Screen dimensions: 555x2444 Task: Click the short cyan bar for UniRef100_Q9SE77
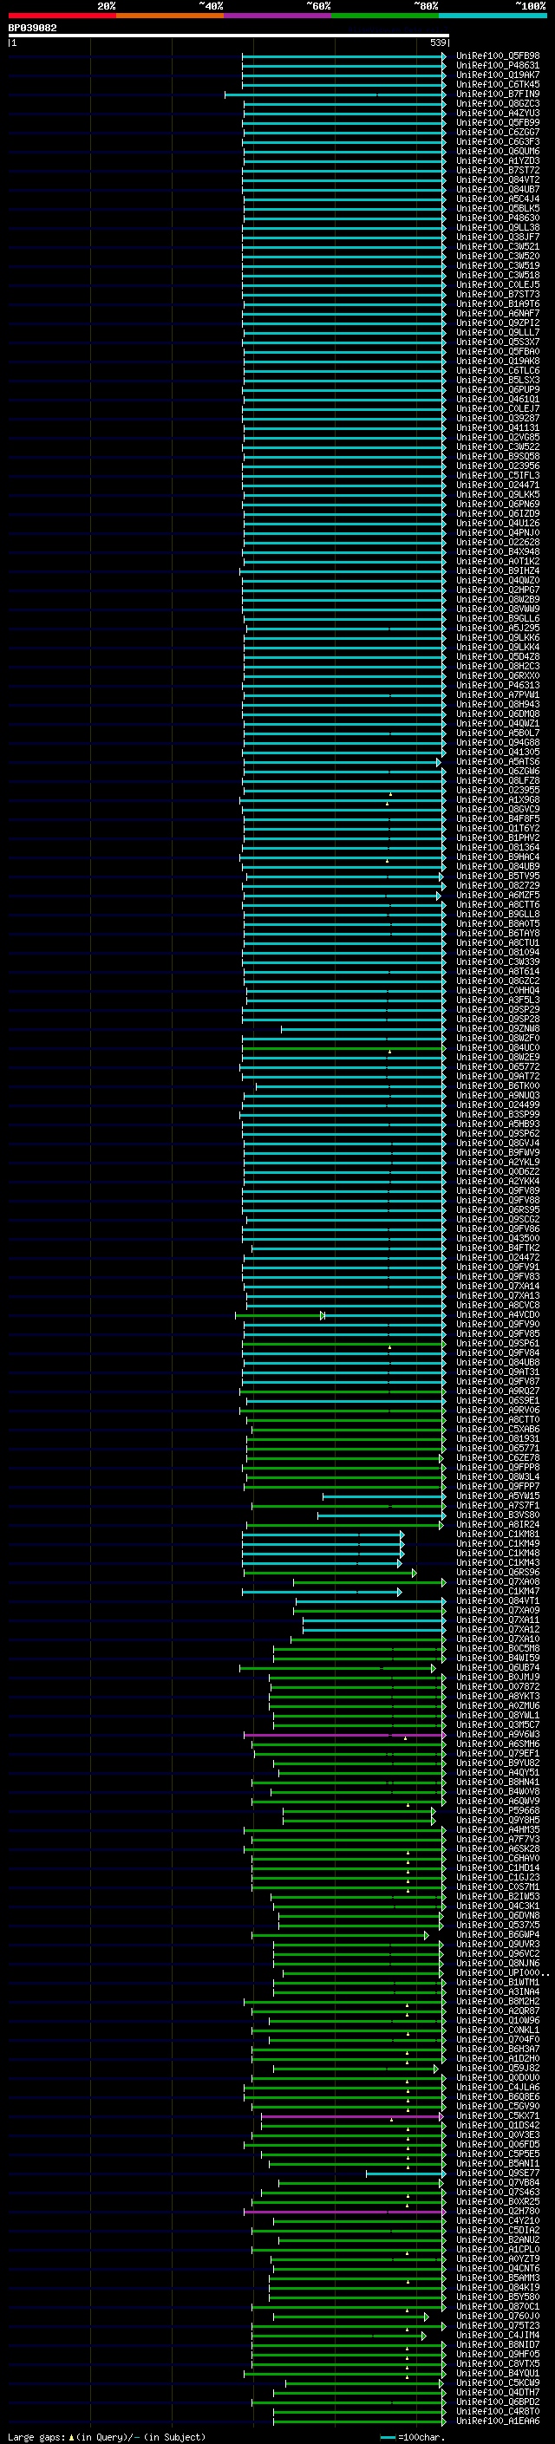[405, 2174]
